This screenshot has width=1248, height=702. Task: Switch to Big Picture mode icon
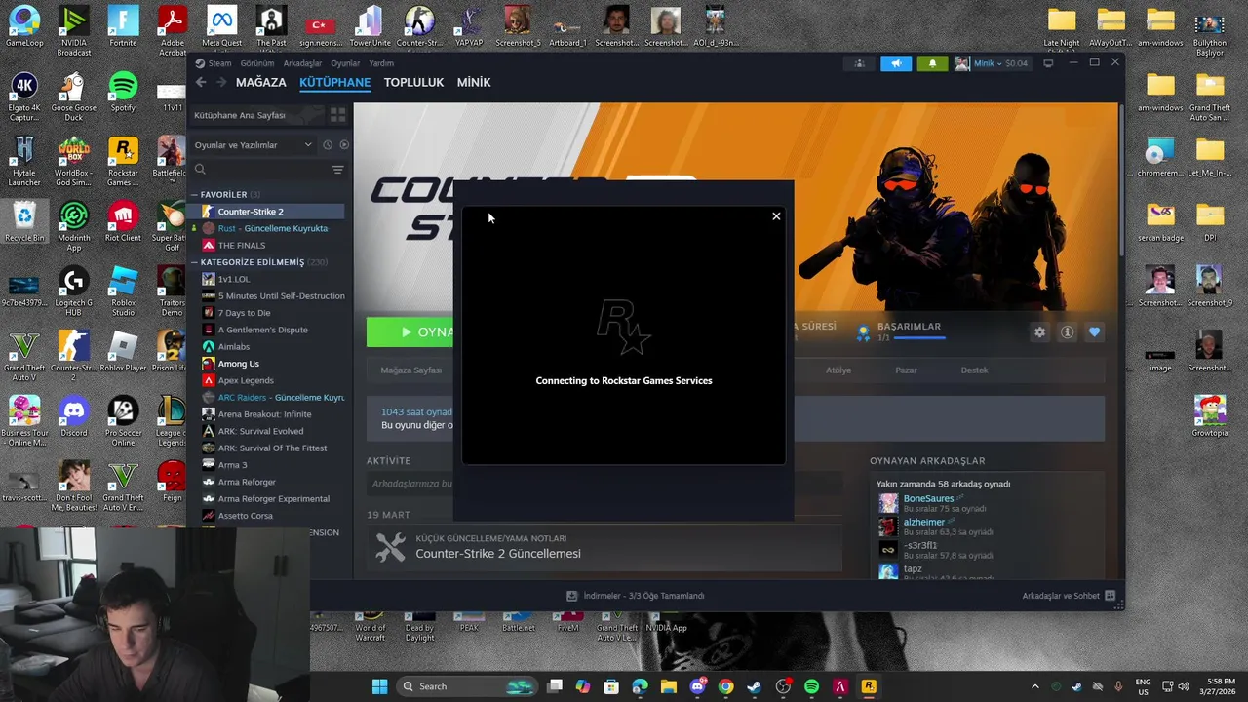pyautogui.click(x=1048, y=63)
